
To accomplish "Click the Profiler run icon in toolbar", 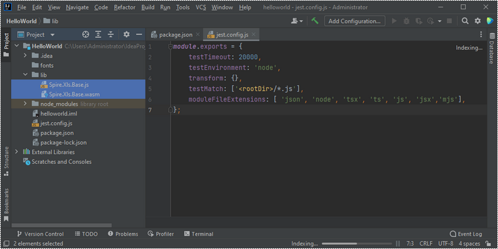I will (431, 21).
